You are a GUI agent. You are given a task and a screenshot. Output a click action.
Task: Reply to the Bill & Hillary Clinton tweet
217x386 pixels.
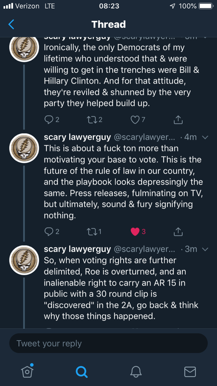tap(49, 120)
